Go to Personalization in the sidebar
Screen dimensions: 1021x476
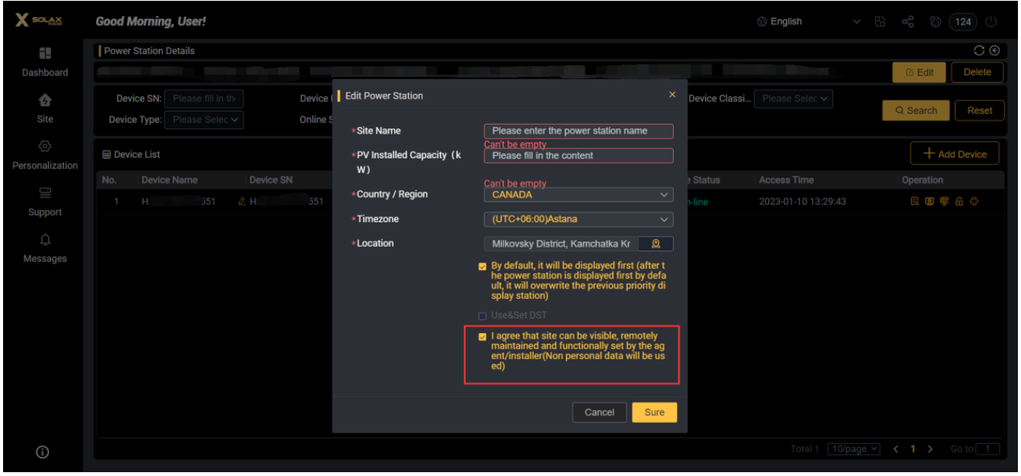tap(45, 155)
